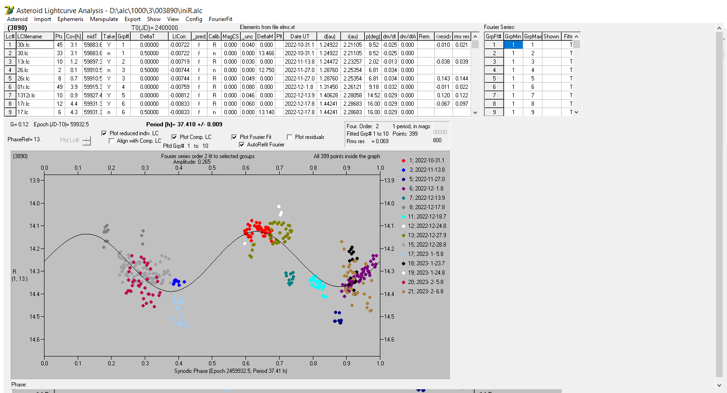Click the rms res column header
This screenshot has width=727, height=393.
pyautogui.click(x=461, y=36)
